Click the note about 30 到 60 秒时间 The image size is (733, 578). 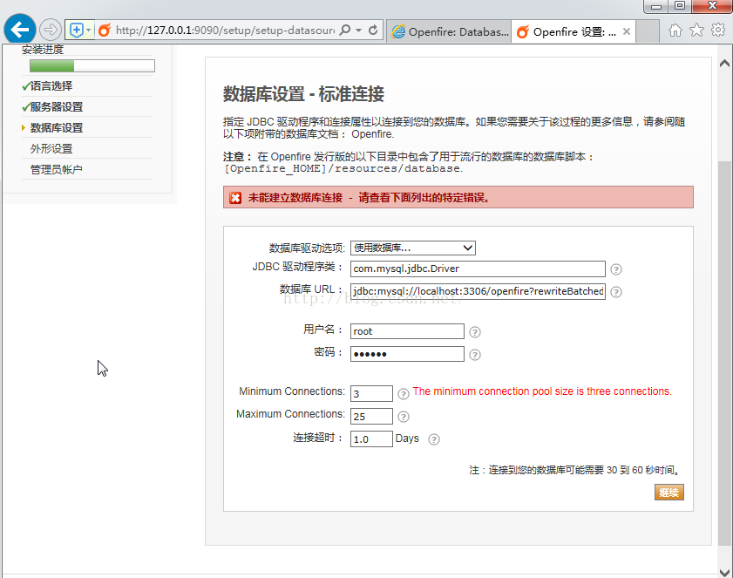point(575,470)
